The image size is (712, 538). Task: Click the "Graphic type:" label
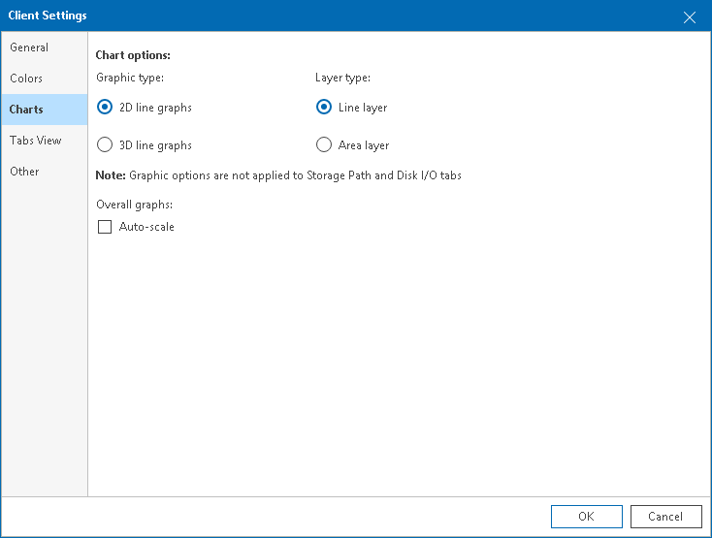[130, 78]
